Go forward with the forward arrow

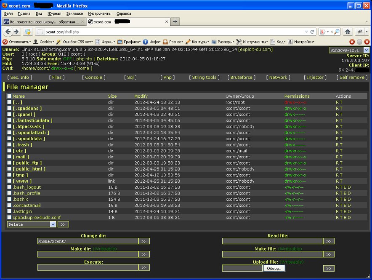[x=16, y=32]
